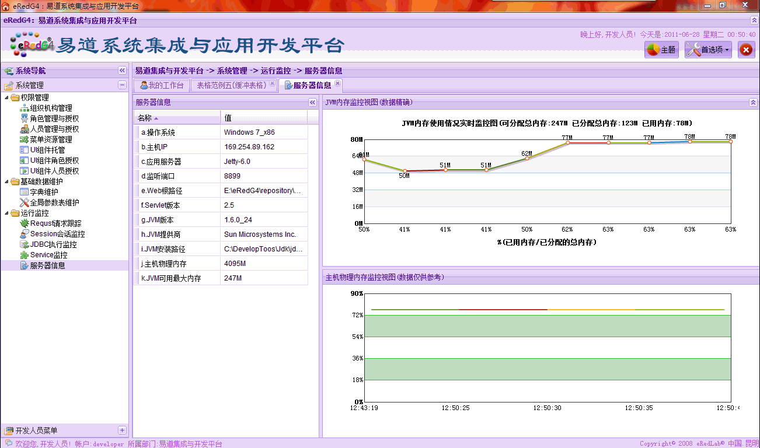
Task: Open 全局参数表维护 item
Action: click(54, 202)
